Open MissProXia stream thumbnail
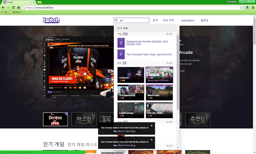 (159, 92)
